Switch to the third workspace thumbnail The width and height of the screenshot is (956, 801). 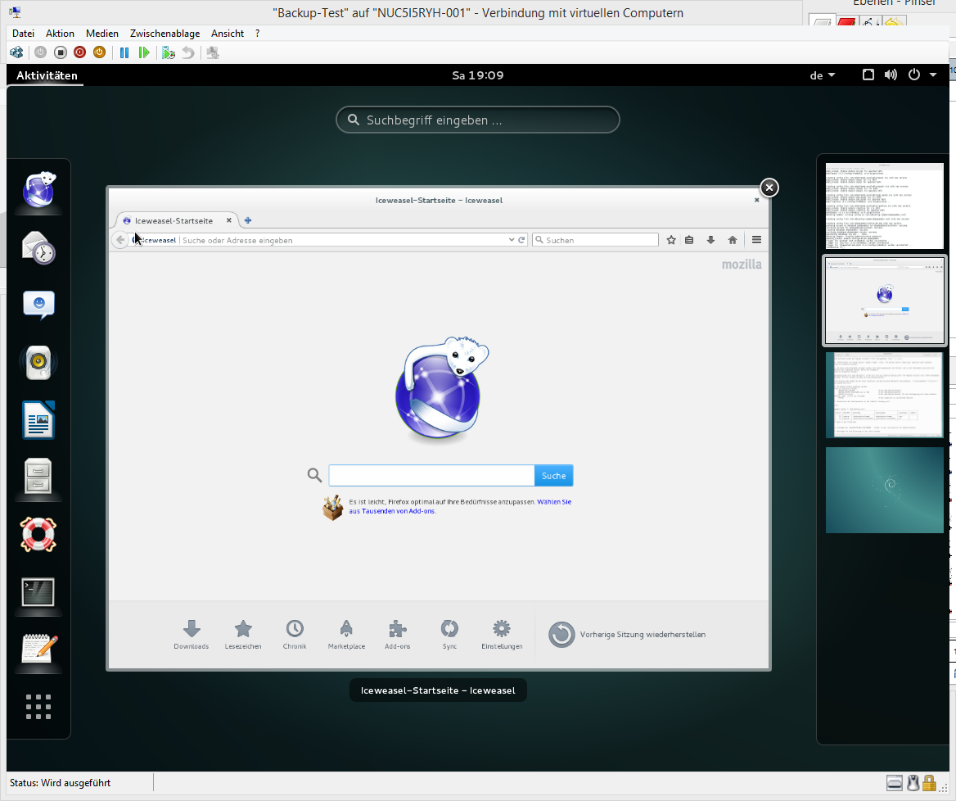pos(884,395)
